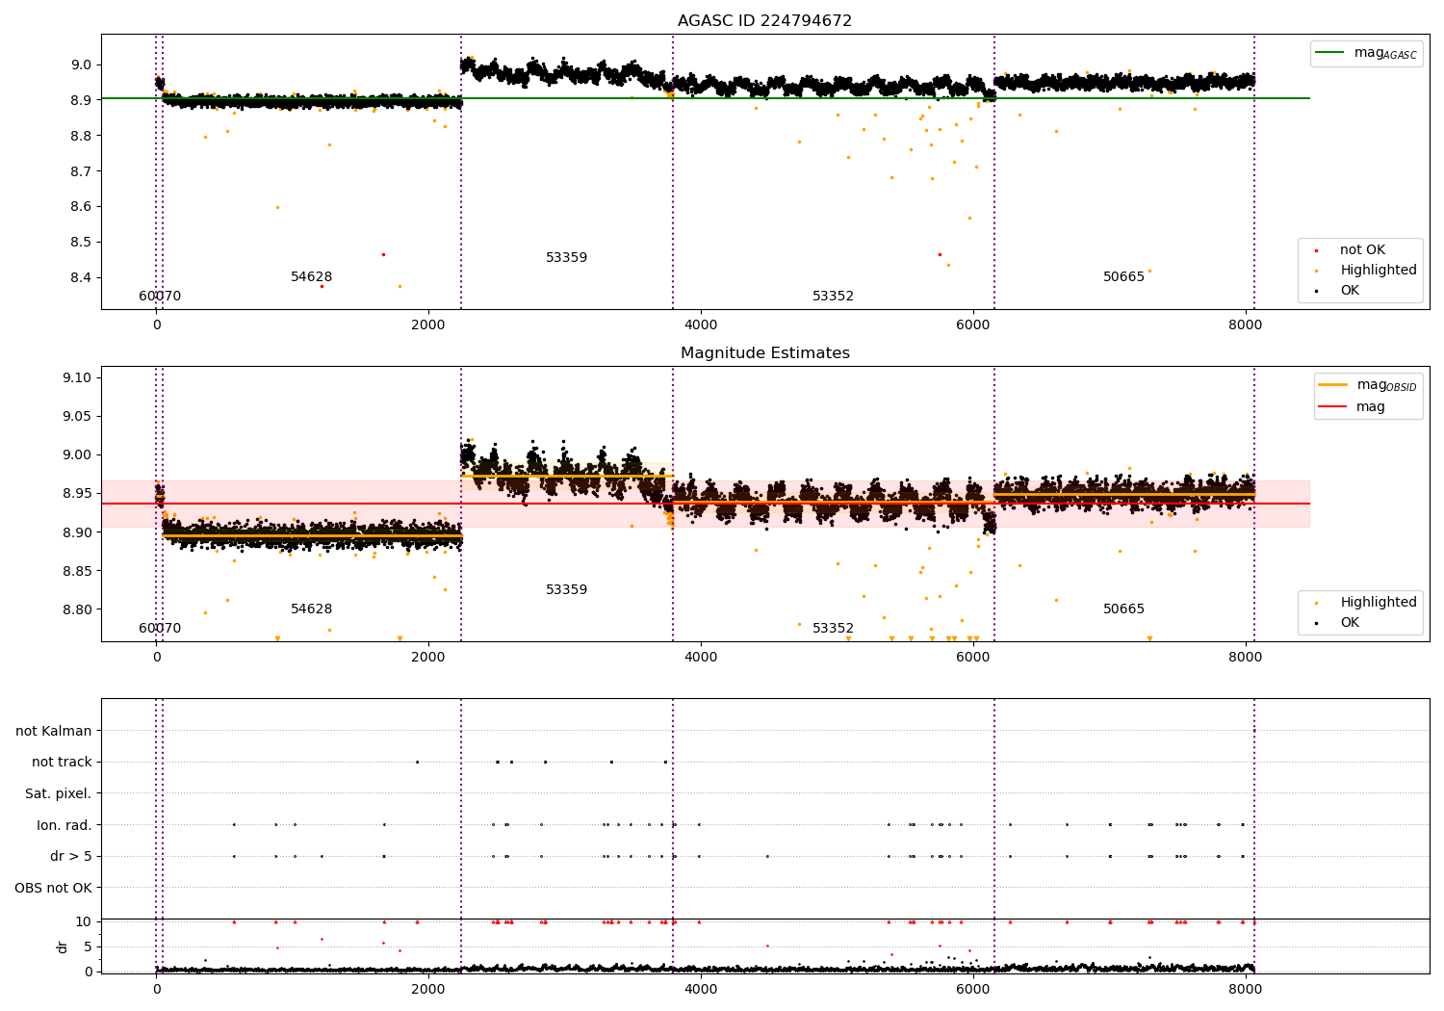Click 'Highlighted' in top plot legend
The width and height of the screenshot is (1444, 1011).
tap(1378, 271)
